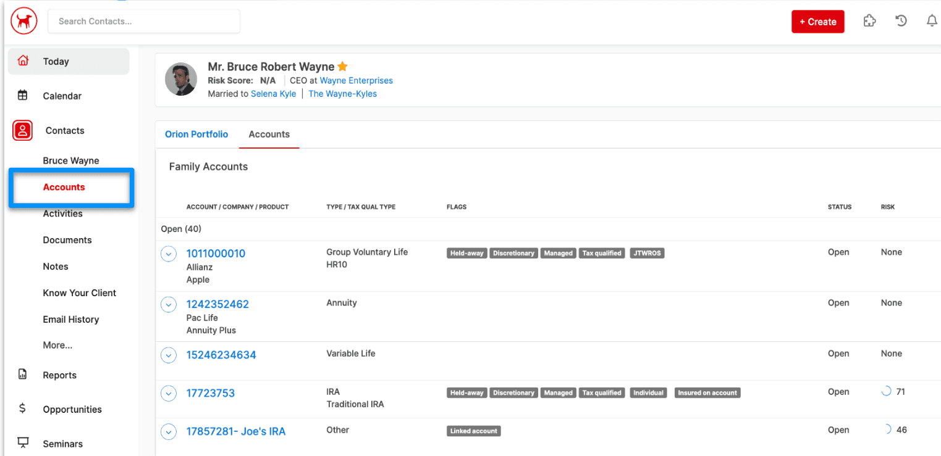Open Contacts in the sidebar
Viewport: 941px width, 456px height.
tap(65, 130)
